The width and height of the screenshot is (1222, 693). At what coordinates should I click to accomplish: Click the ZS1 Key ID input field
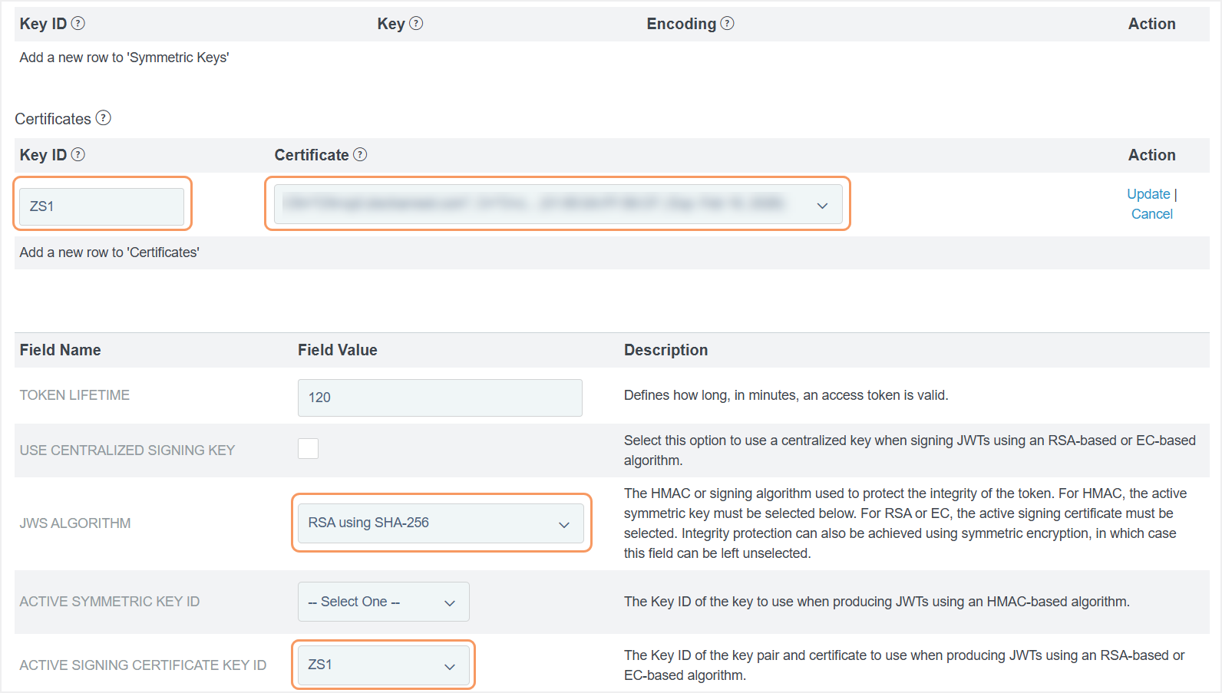(101, 206)
